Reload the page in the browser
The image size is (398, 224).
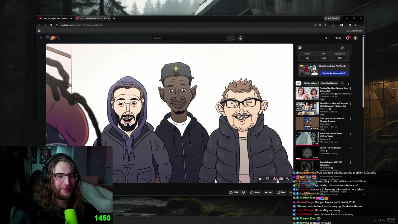coord(50,25)
